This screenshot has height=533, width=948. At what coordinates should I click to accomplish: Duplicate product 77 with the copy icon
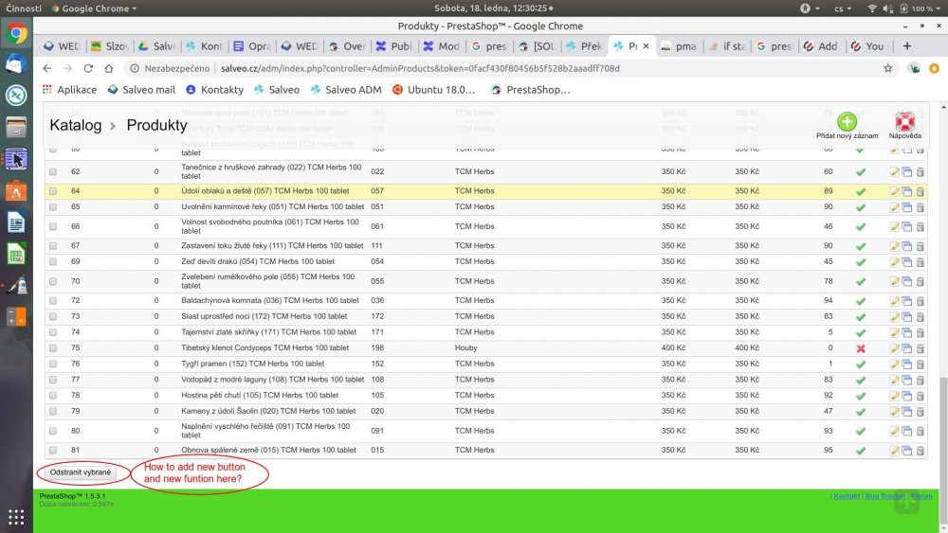point(907,380)
